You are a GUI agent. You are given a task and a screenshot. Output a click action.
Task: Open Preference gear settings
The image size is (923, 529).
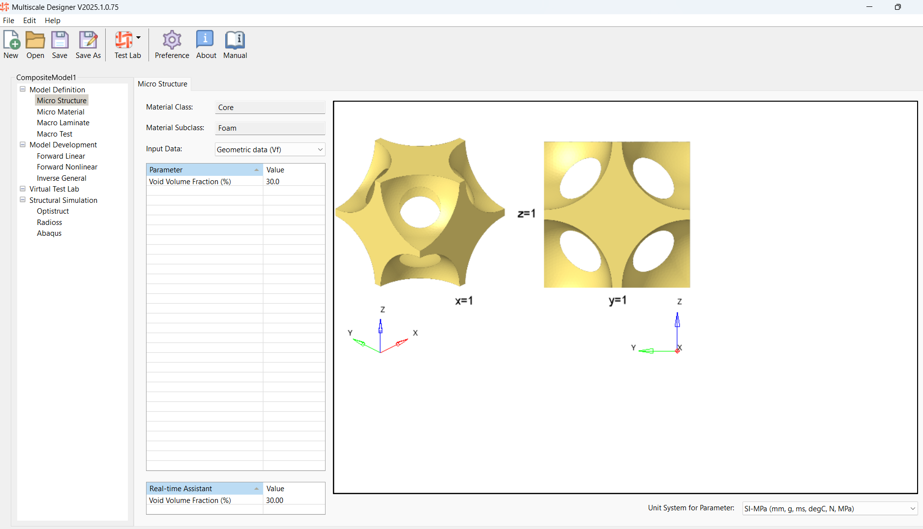[x=172, y=40]
